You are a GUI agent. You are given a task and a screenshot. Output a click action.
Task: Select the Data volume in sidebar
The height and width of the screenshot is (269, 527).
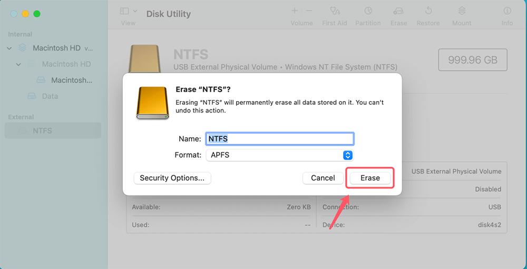click(50, 96)
